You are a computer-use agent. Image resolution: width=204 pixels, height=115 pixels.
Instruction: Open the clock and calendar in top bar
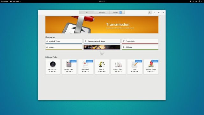pyautogui.click(x=102, y=1)
